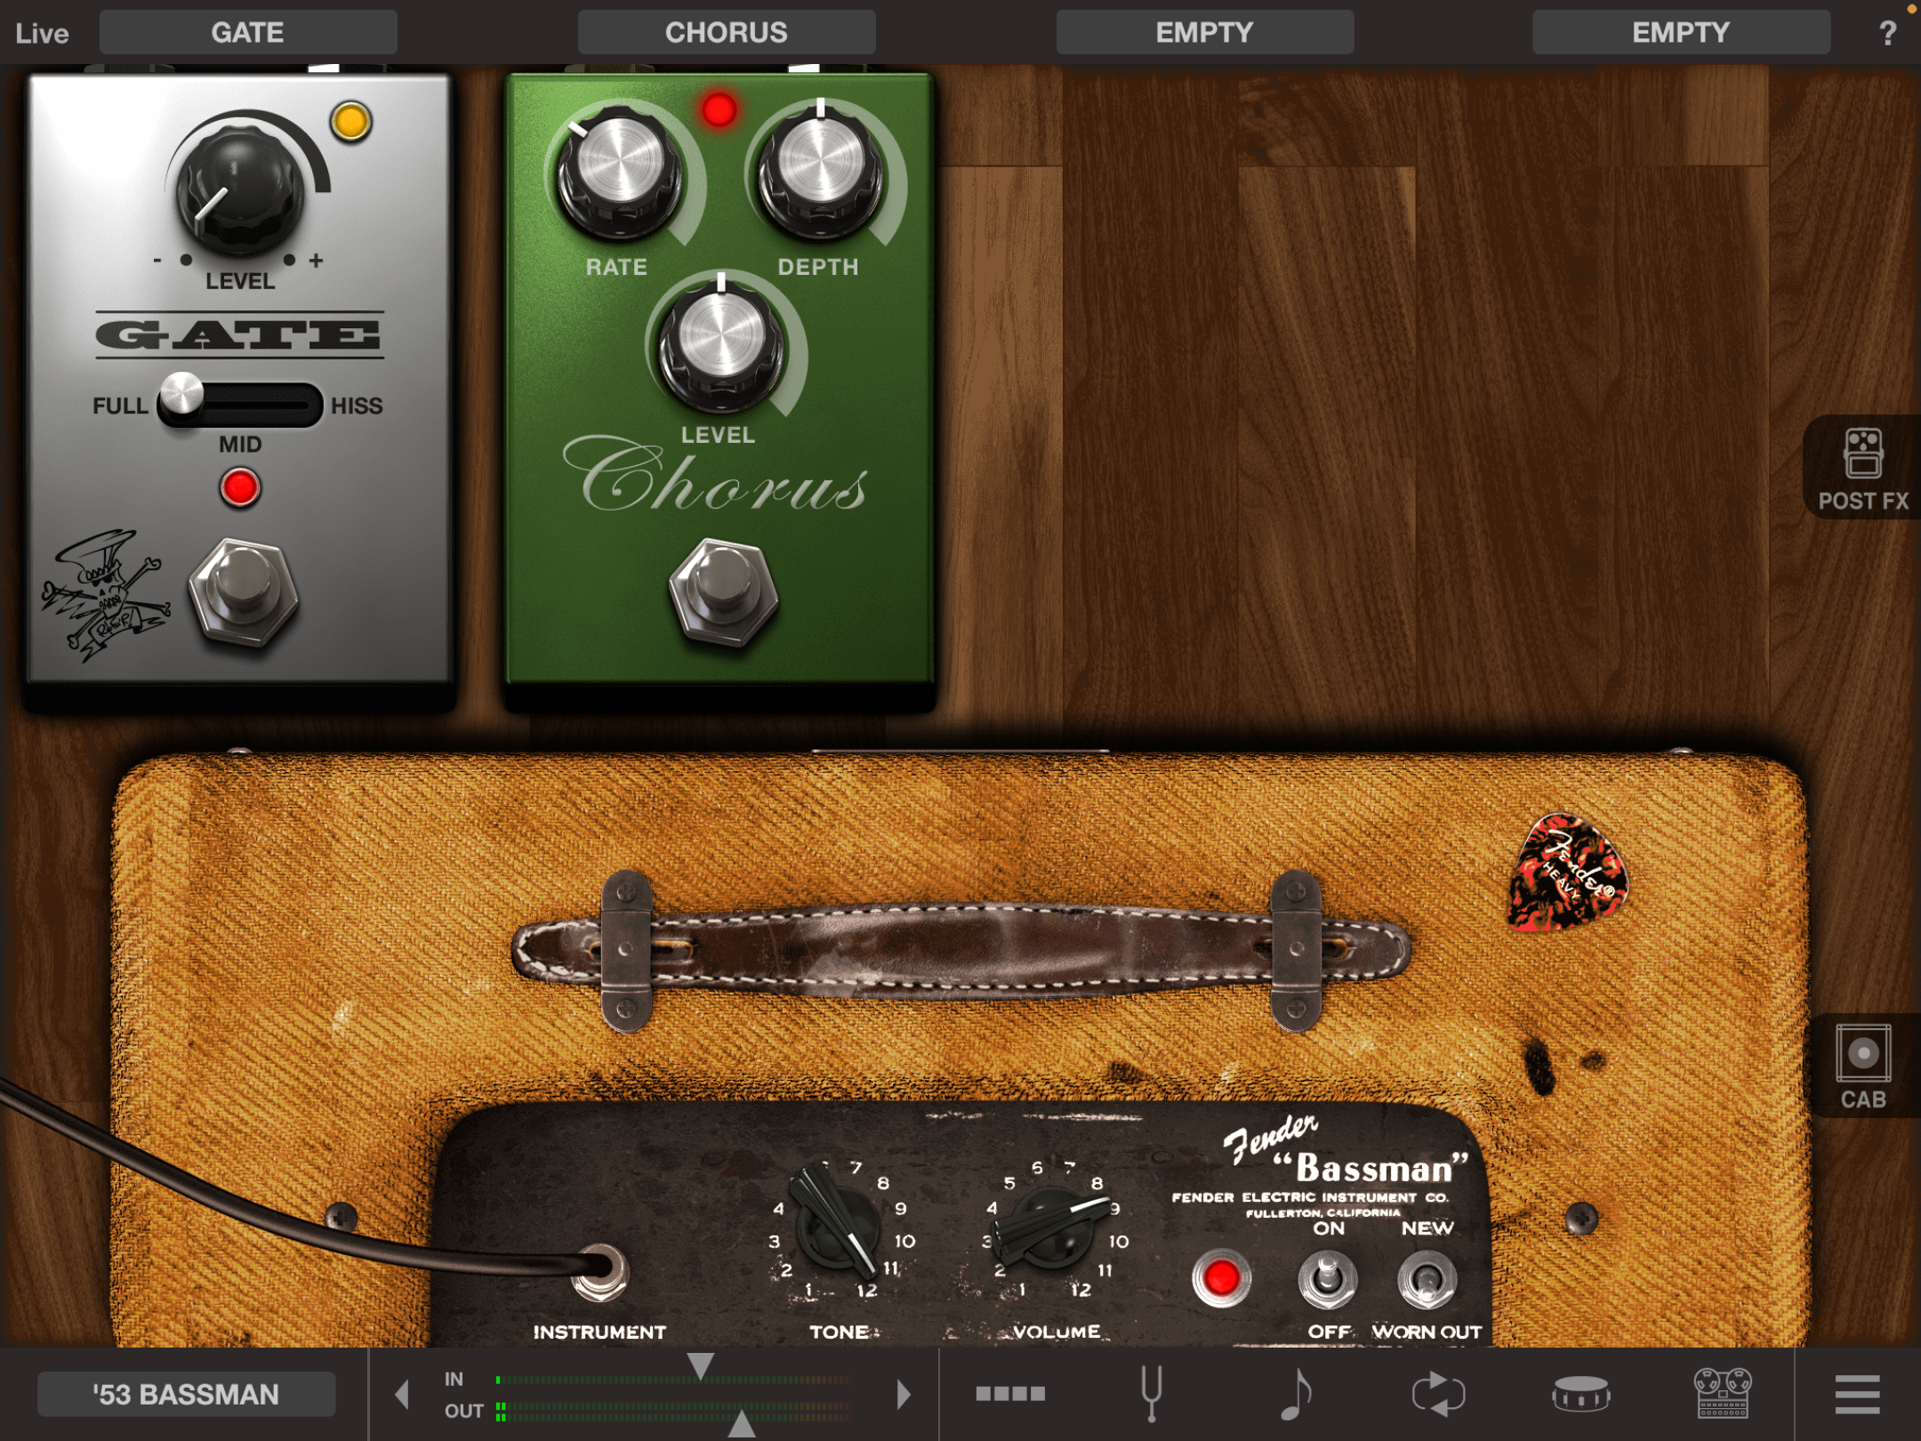Viewport: 1921px width, 1441px height.
Task: Open the EMPTY slot beside the help icon
Action: pyautogui.click(x=1682, y=33)
